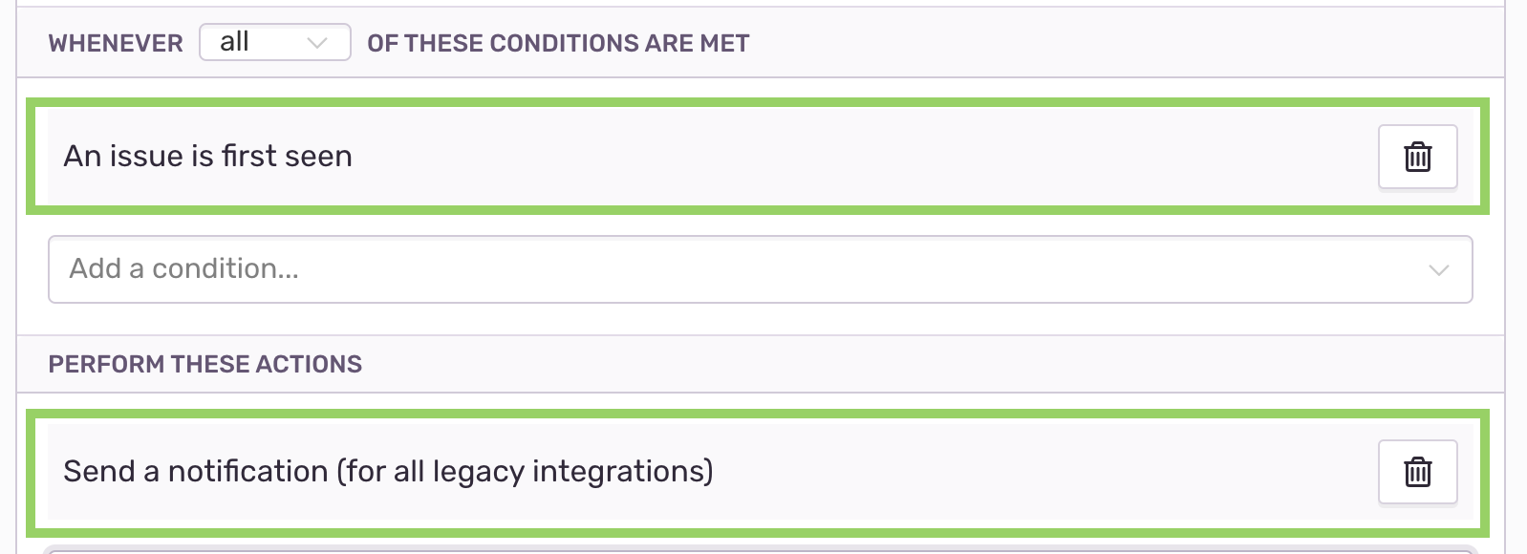Click the "WHENEVER" label
1527x554 pixels.
116,43
